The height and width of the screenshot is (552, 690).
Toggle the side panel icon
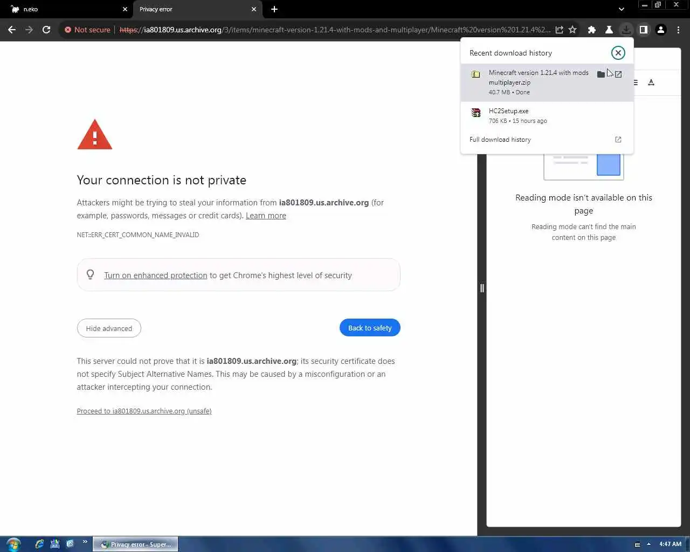644,30
